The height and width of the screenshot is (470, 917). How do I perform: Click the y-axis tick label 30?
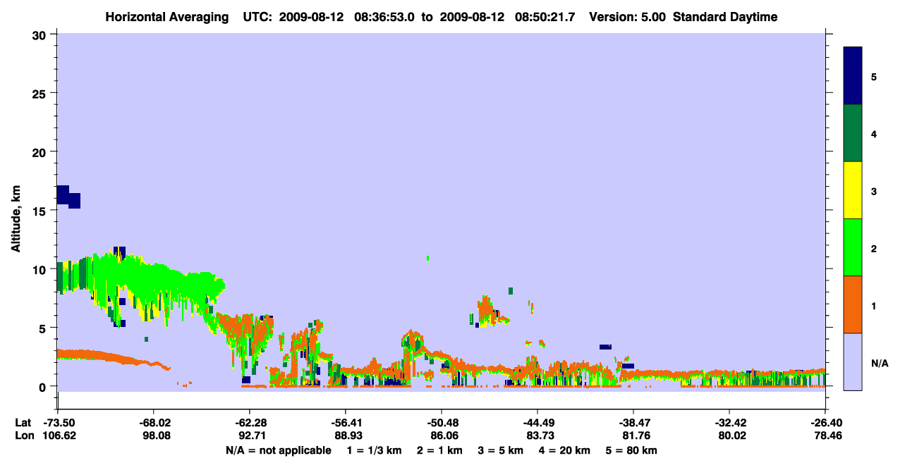point(40,35)
